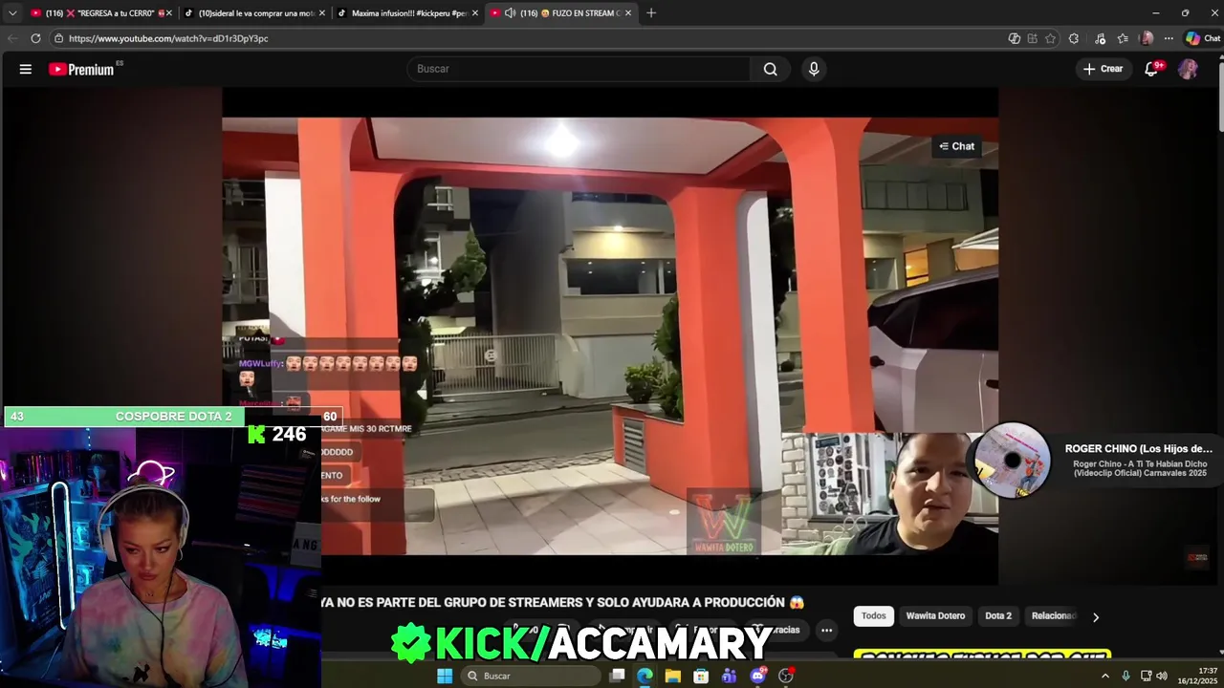This screenshot has width=1224, height=688.
Task: Open Copilot Chat in the browser toolbar
Action: point(1203,38)
